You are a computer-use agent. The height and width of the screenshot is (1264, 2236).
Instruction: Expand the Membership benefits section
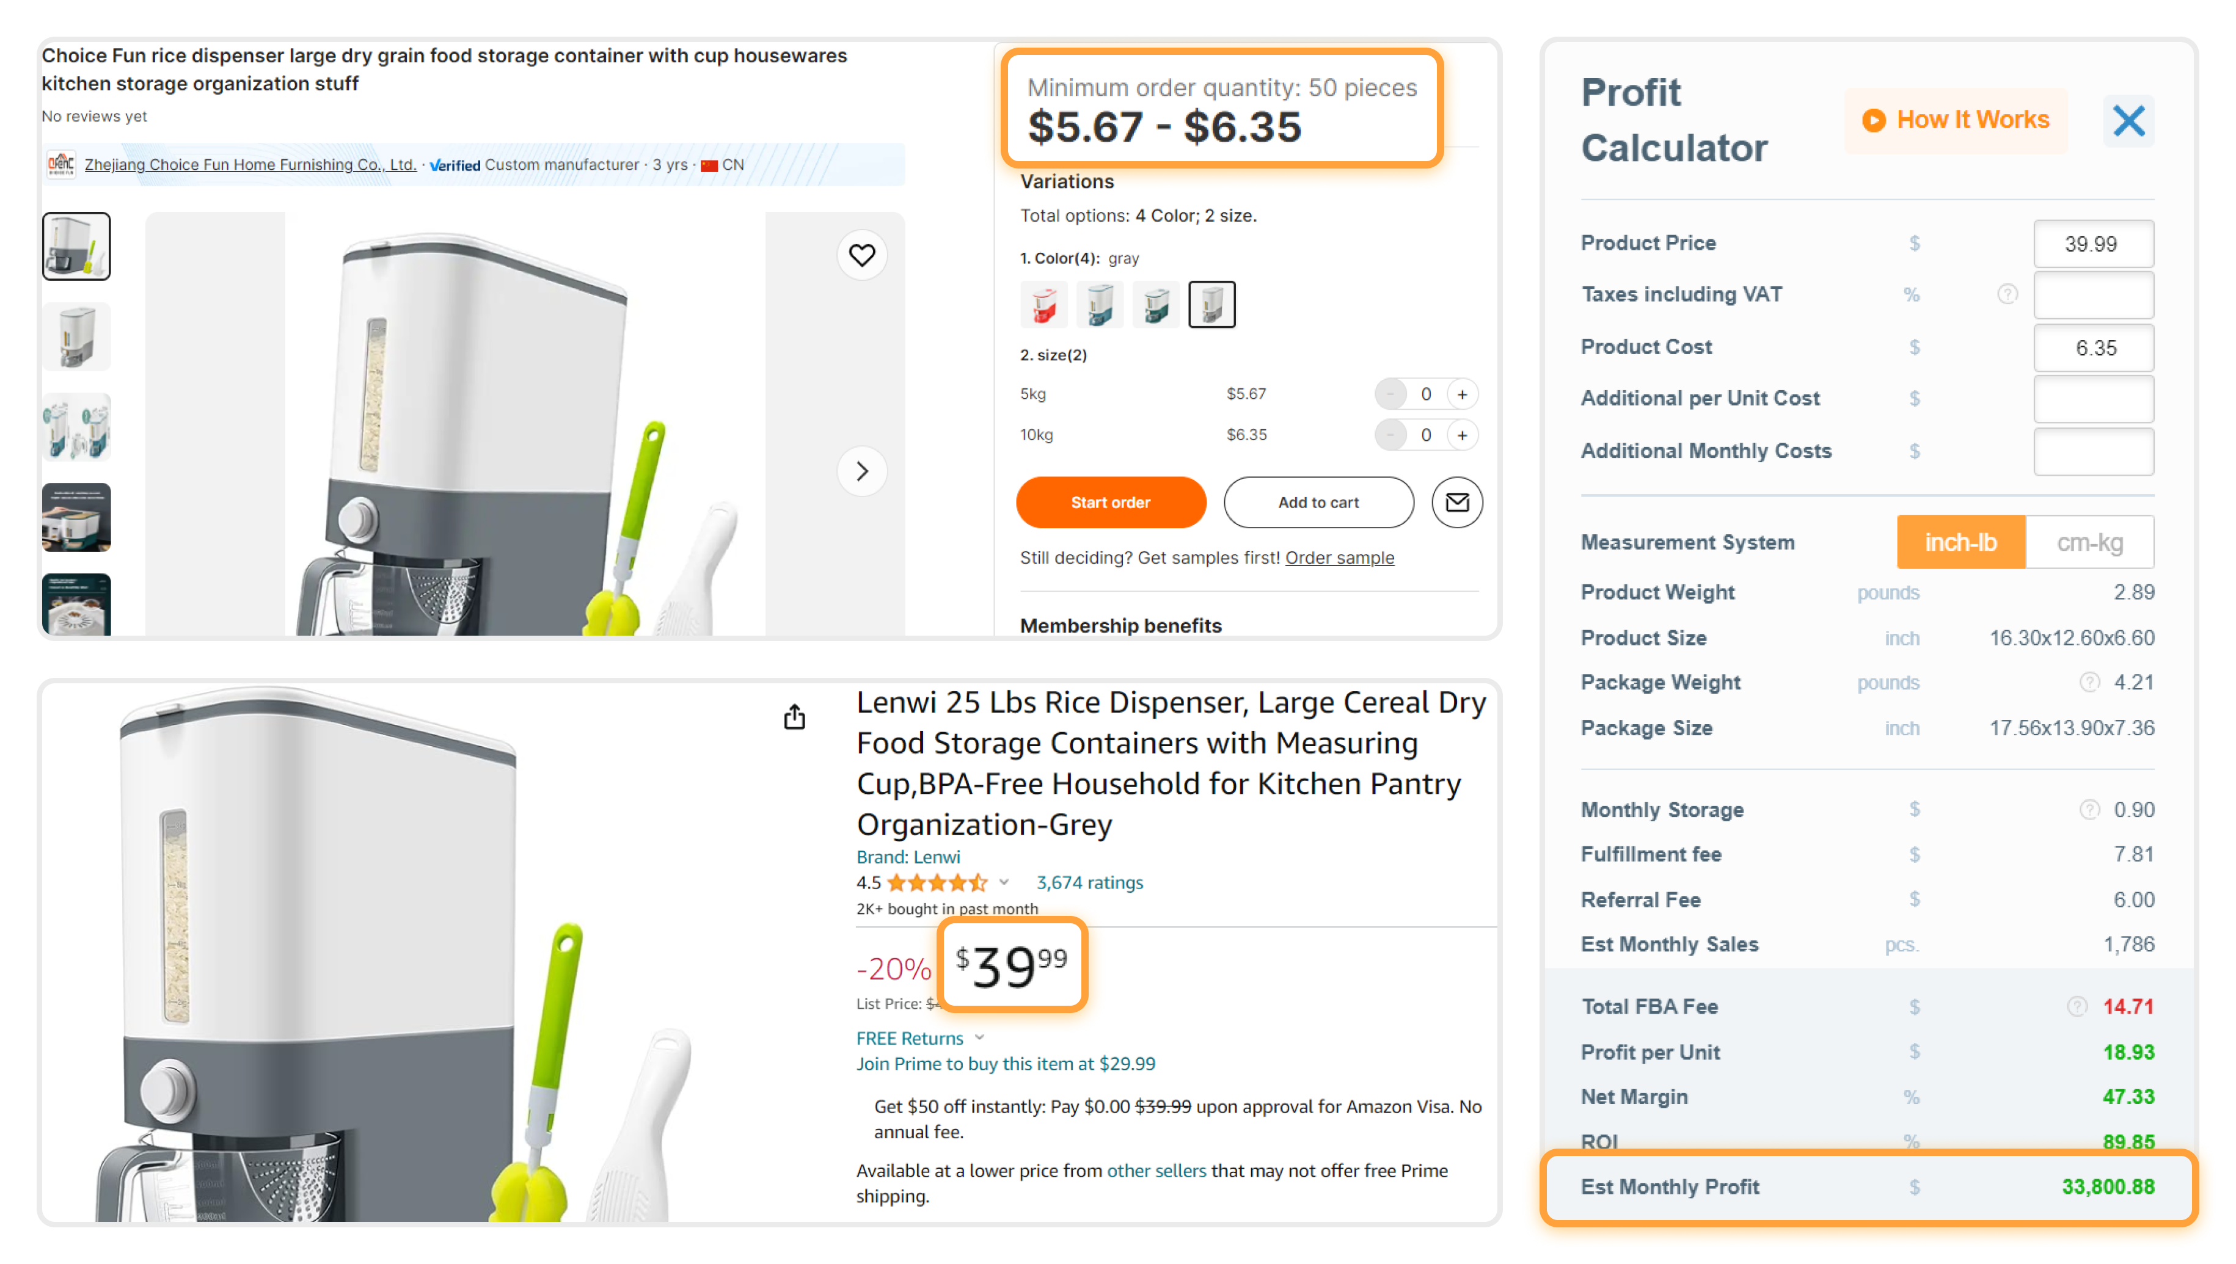click(1121, 624)
